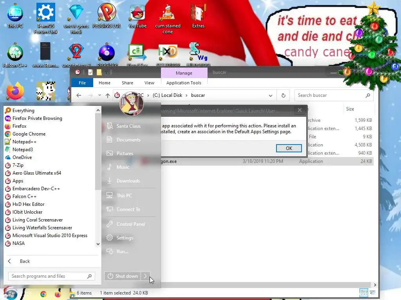Expand chevron after (C:) Local Disk in path

click(186, 95)
